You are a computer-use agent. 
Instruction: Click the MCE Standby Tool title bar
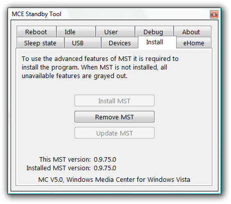coord(109,14)
